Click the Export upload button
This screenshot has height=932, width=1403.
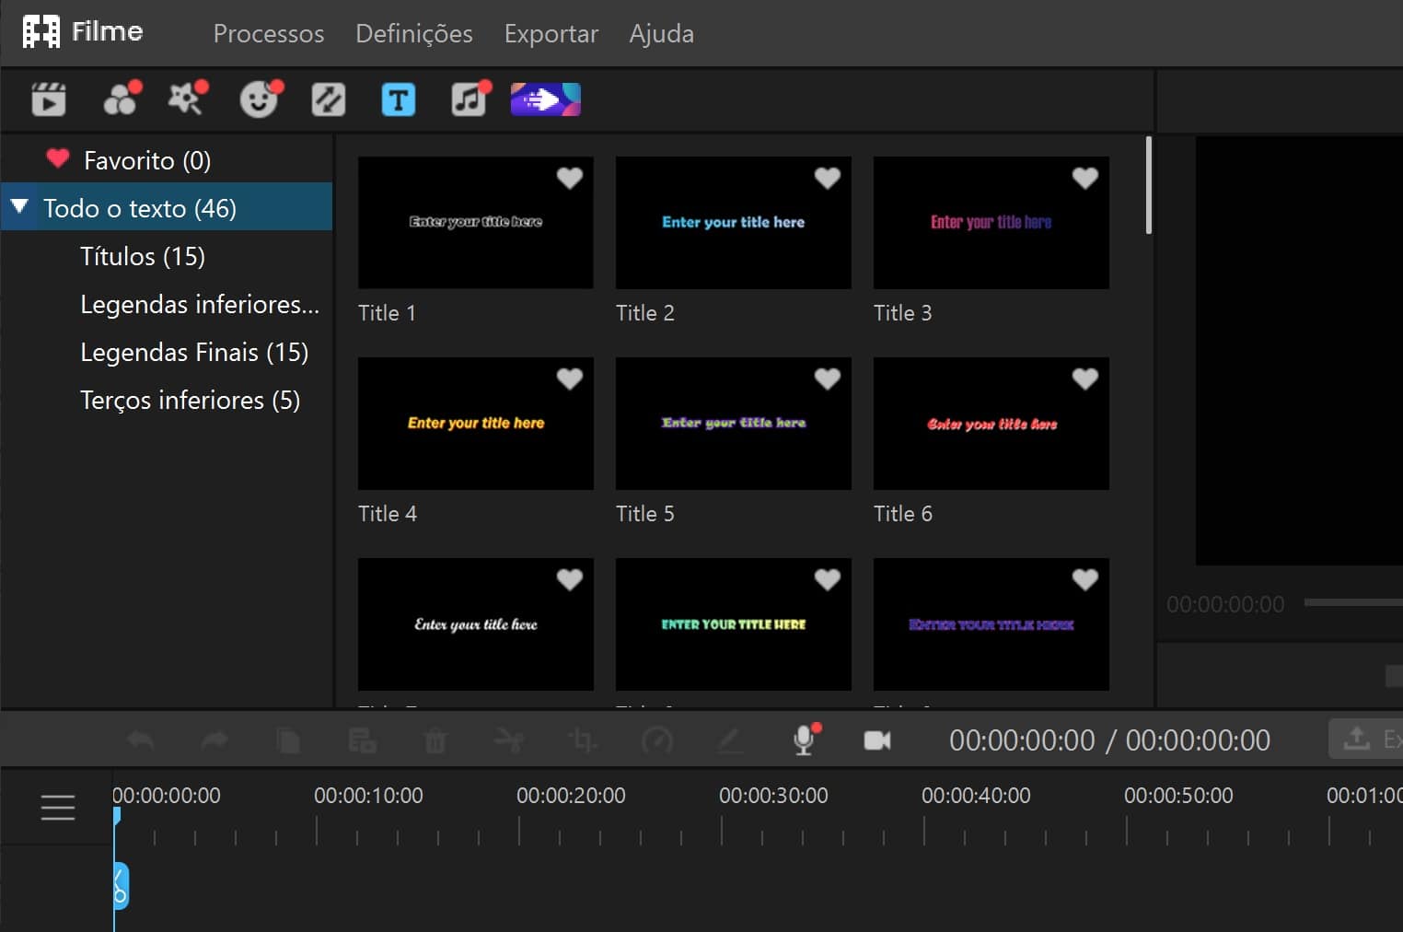(x=1366, y=740)
